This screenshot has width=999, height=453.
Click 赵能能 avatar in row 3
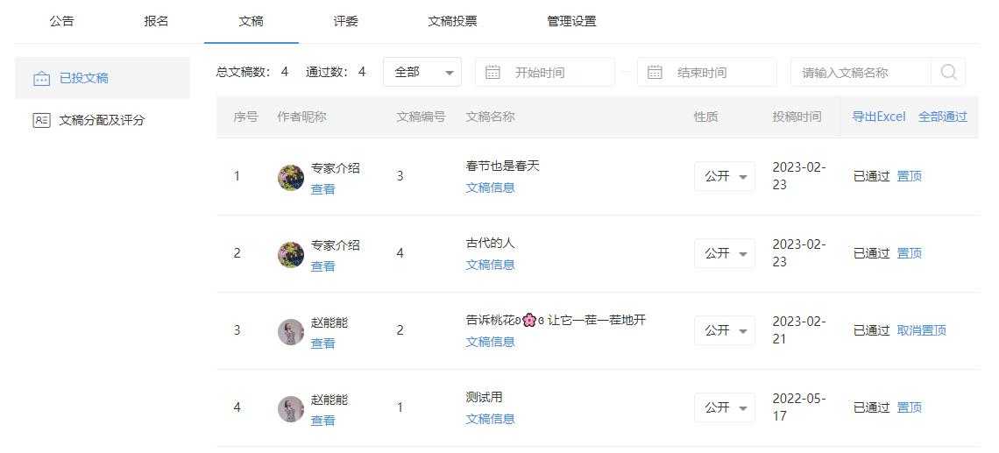pyautogui.click(x=291, y=331)
